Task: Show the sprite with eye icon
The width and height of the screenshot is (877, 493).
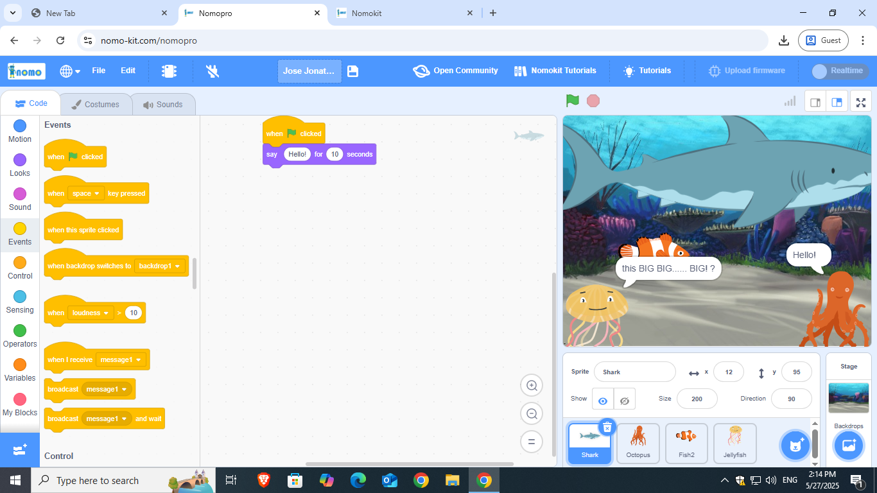Action: [x=602, y=401]
